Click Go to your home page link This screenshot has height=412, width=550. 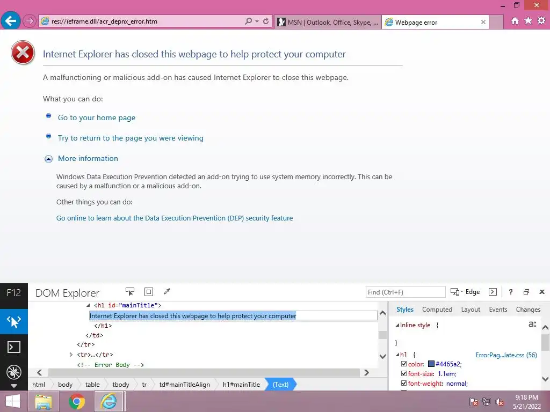pos(97,117)
